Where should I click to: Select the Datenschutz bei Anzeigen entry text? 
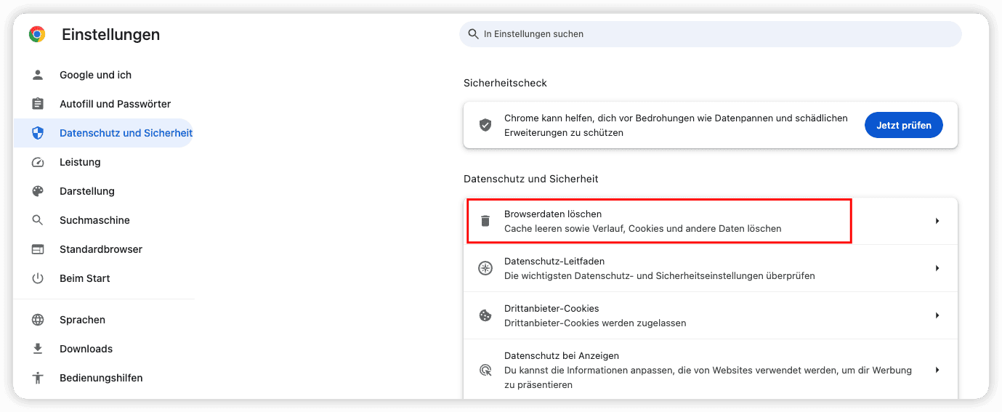click(x=562, y=355)
